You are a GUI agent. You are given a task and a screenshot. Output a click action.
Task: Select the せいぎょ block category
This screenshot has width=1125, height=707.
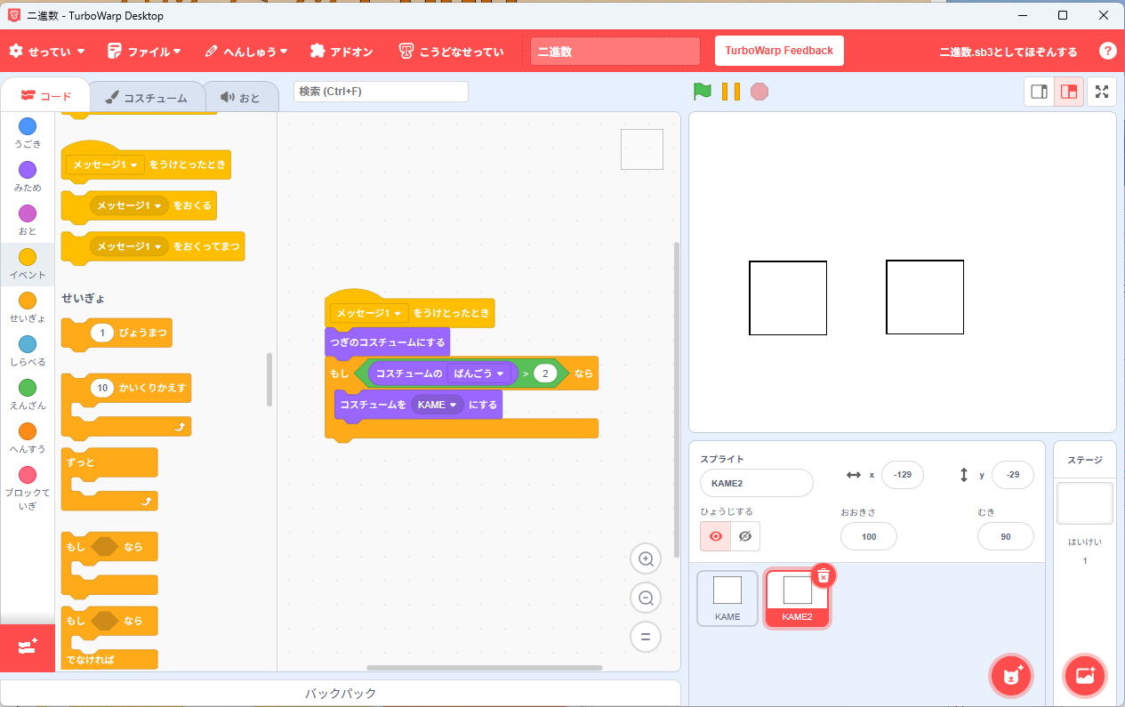point(28,308)
